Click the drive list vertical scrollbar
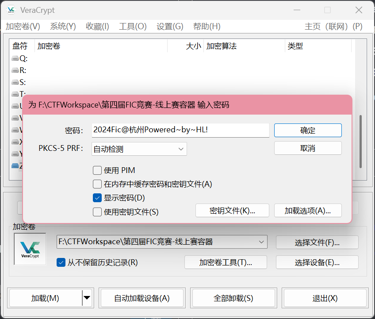The width and height of the screenshot is (375, 319). click(360, 142)
